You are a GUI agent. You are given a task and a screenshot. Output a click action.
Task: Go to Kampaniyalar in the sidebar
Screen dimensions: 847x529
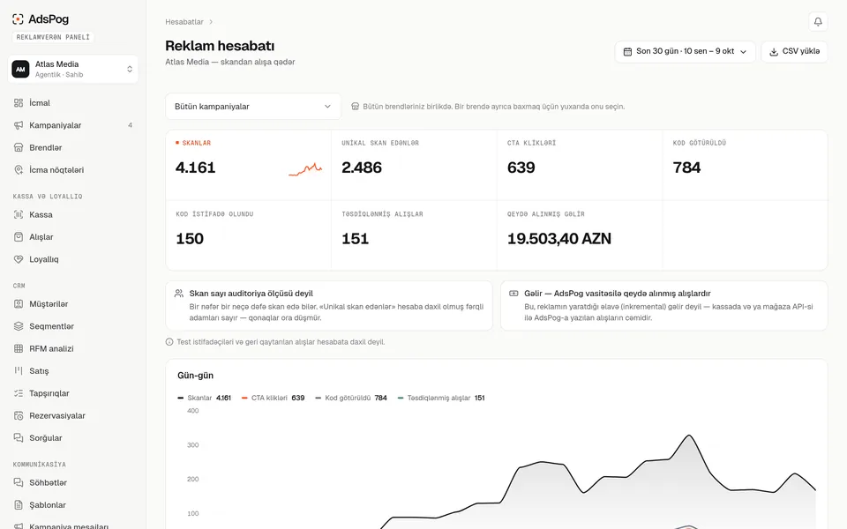[x=73, y=125]
